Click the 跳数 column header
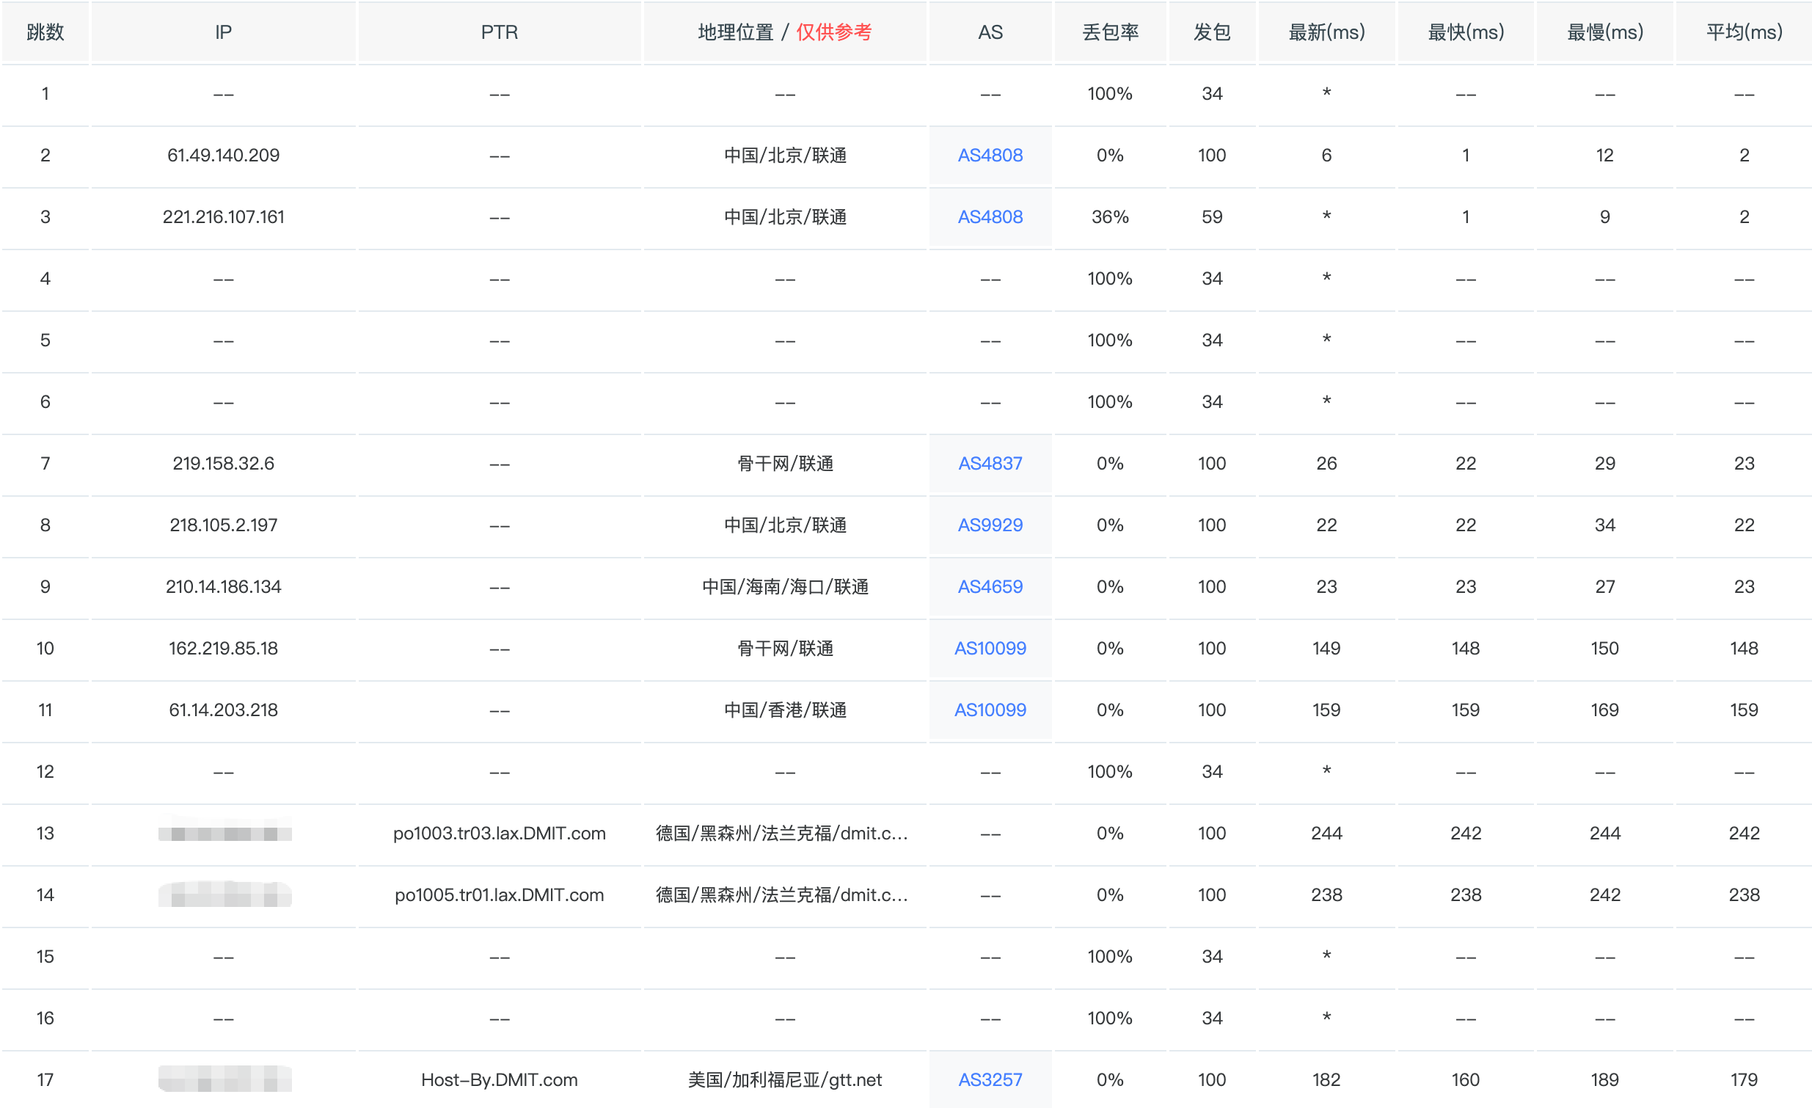The image size is (1812, 1108). [x=45, y=32]
